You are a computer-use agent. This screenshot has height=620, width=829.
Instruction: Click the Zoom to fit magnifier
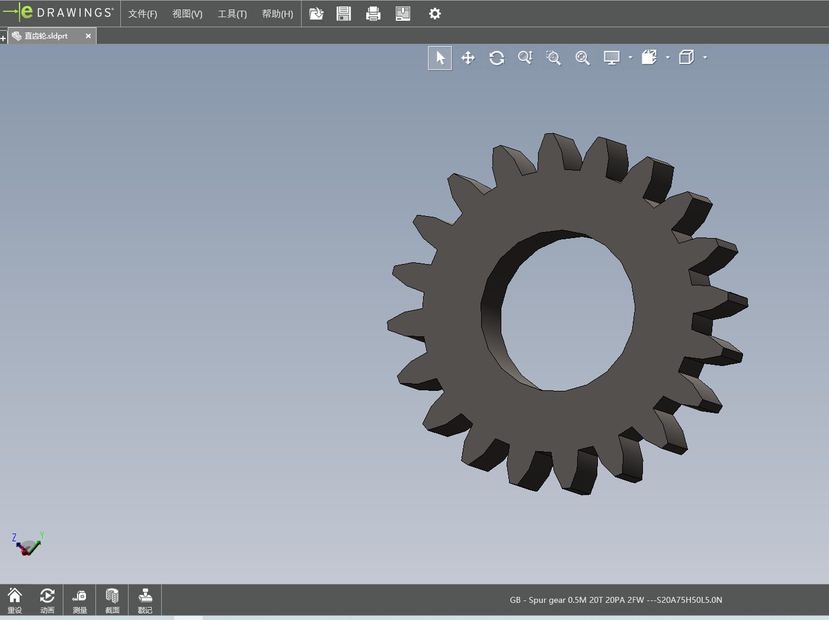point(582,58)
